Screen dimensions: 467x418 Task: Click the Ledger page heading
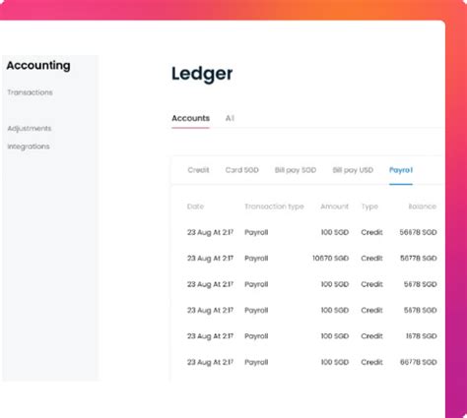click(x=202, y=74)
